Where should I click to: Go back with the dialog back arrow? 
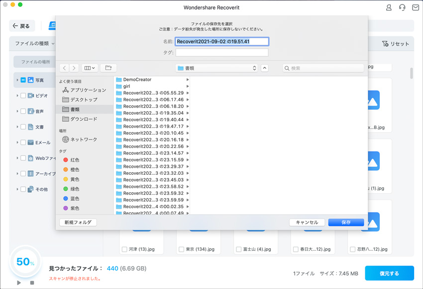click(64, 68)
